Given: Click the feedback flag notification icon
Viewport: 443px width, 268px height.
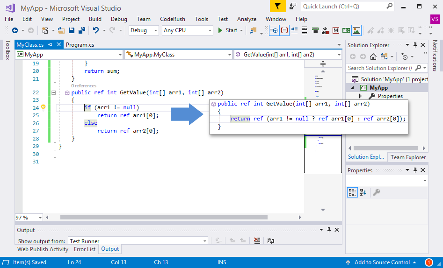Looking at the screenshot, I should coord(277,7).
